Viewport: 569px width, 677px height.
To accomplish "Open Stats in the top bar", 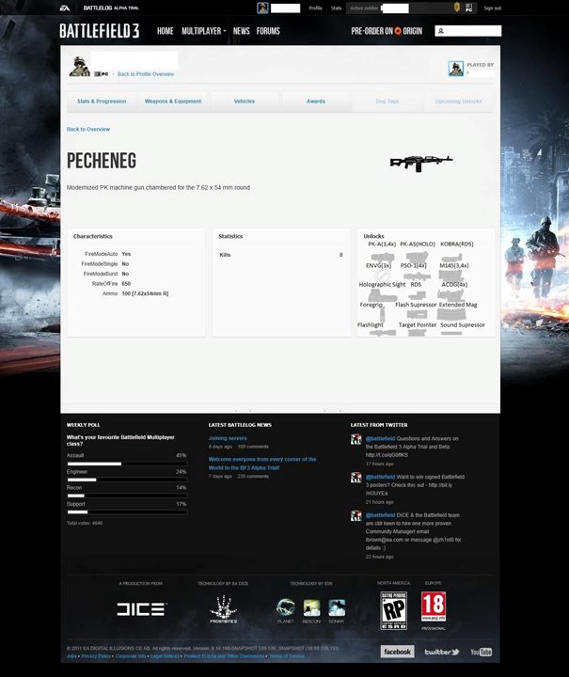I will [x=337, y=8].
